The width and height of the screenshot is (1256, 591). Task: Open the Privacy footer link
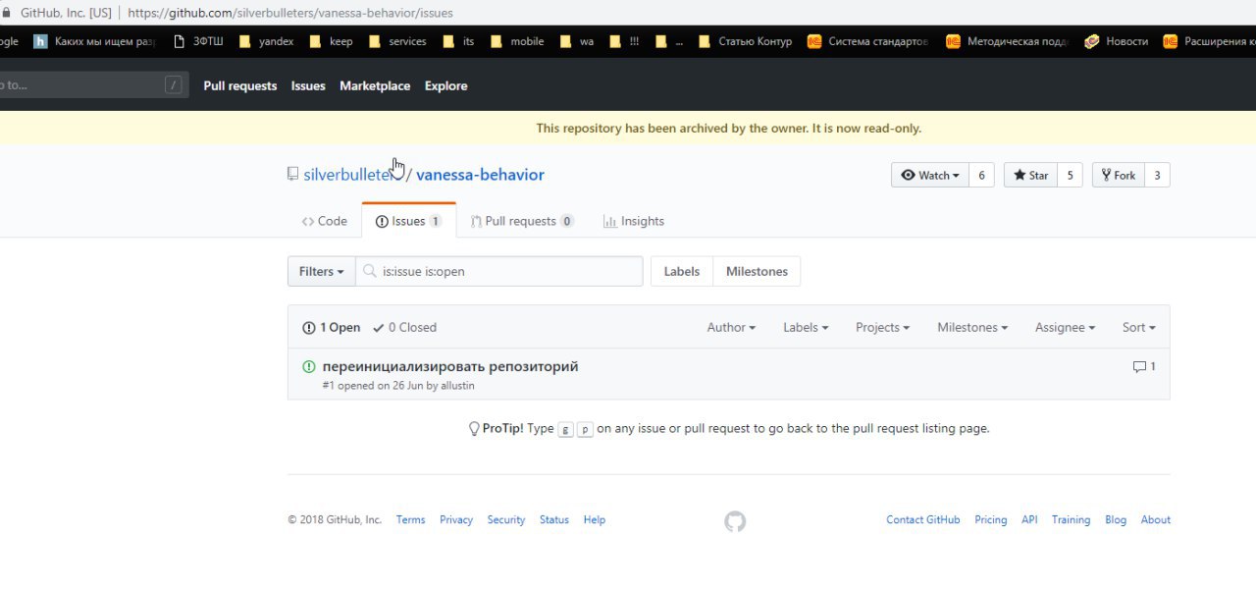pyautogui.click(x=456, y=519)
